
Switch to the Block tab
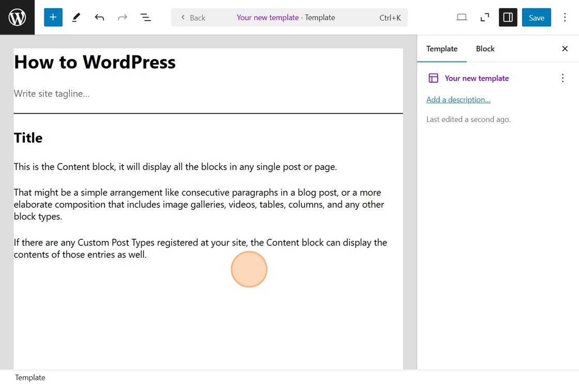pos(485,49)
